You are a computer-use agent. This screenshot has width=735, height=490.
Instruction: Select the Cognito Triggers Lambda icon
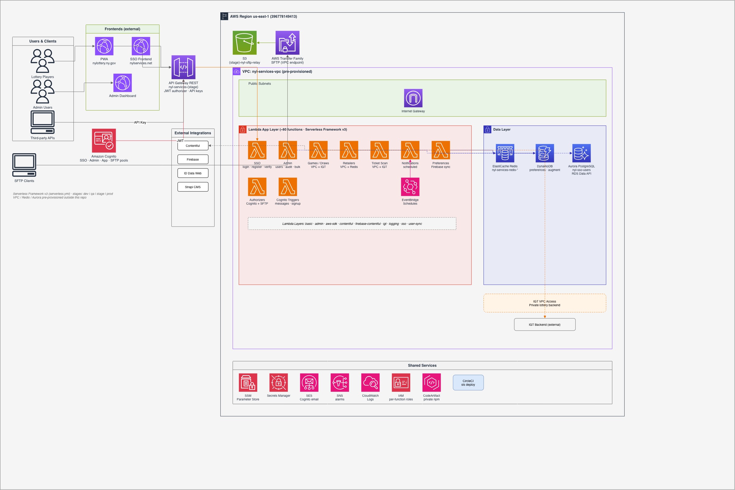point(288,187)
